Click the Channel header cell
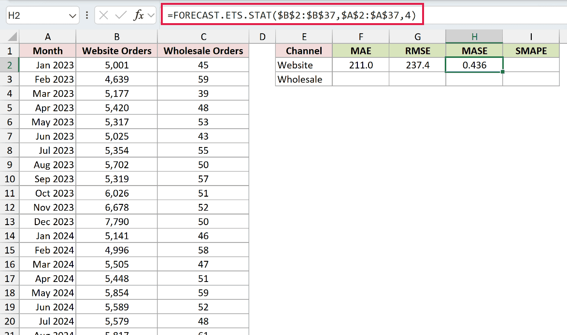This screenshot has width=567, height=335. coord(304,51)
